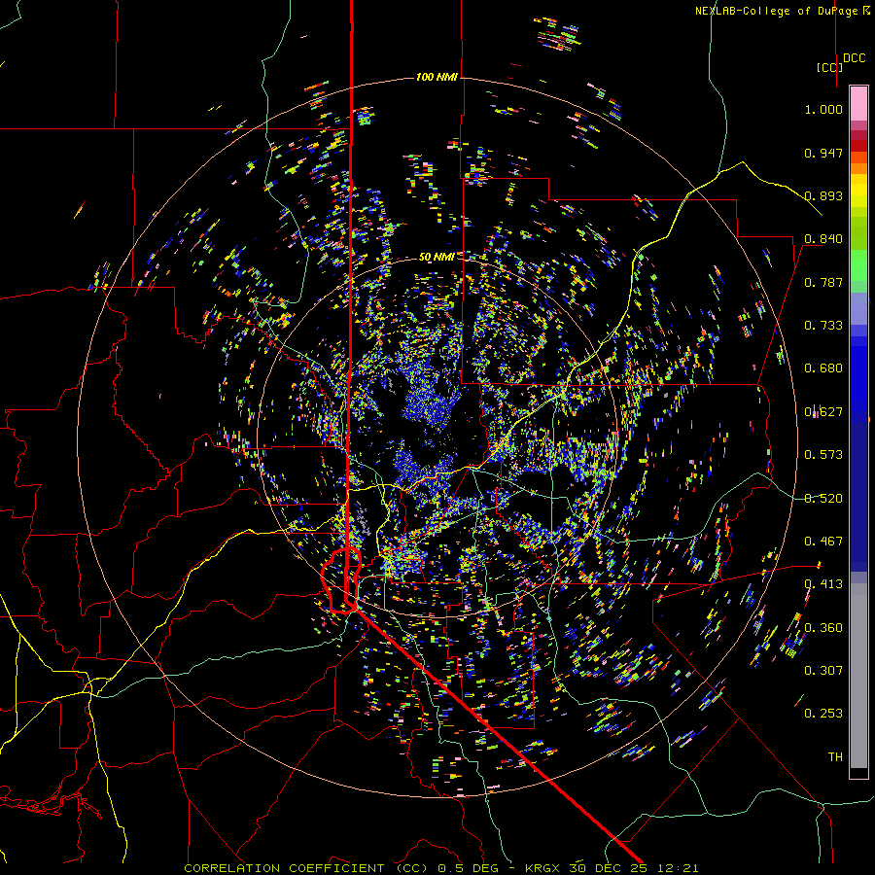Click the bright green segment of color bar
The width and height of the screenshot is (875, 875).
pyautogui.click(x=858, y=265)
